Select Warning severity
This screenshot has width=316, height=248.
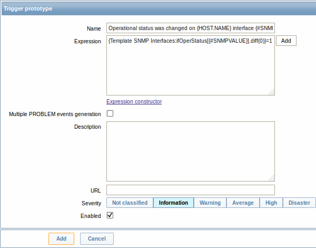210,203
